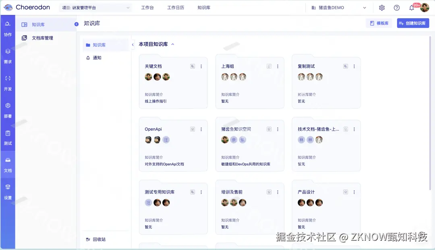Click the help question mark icon

pyautogui.click(x=396, y=7)
